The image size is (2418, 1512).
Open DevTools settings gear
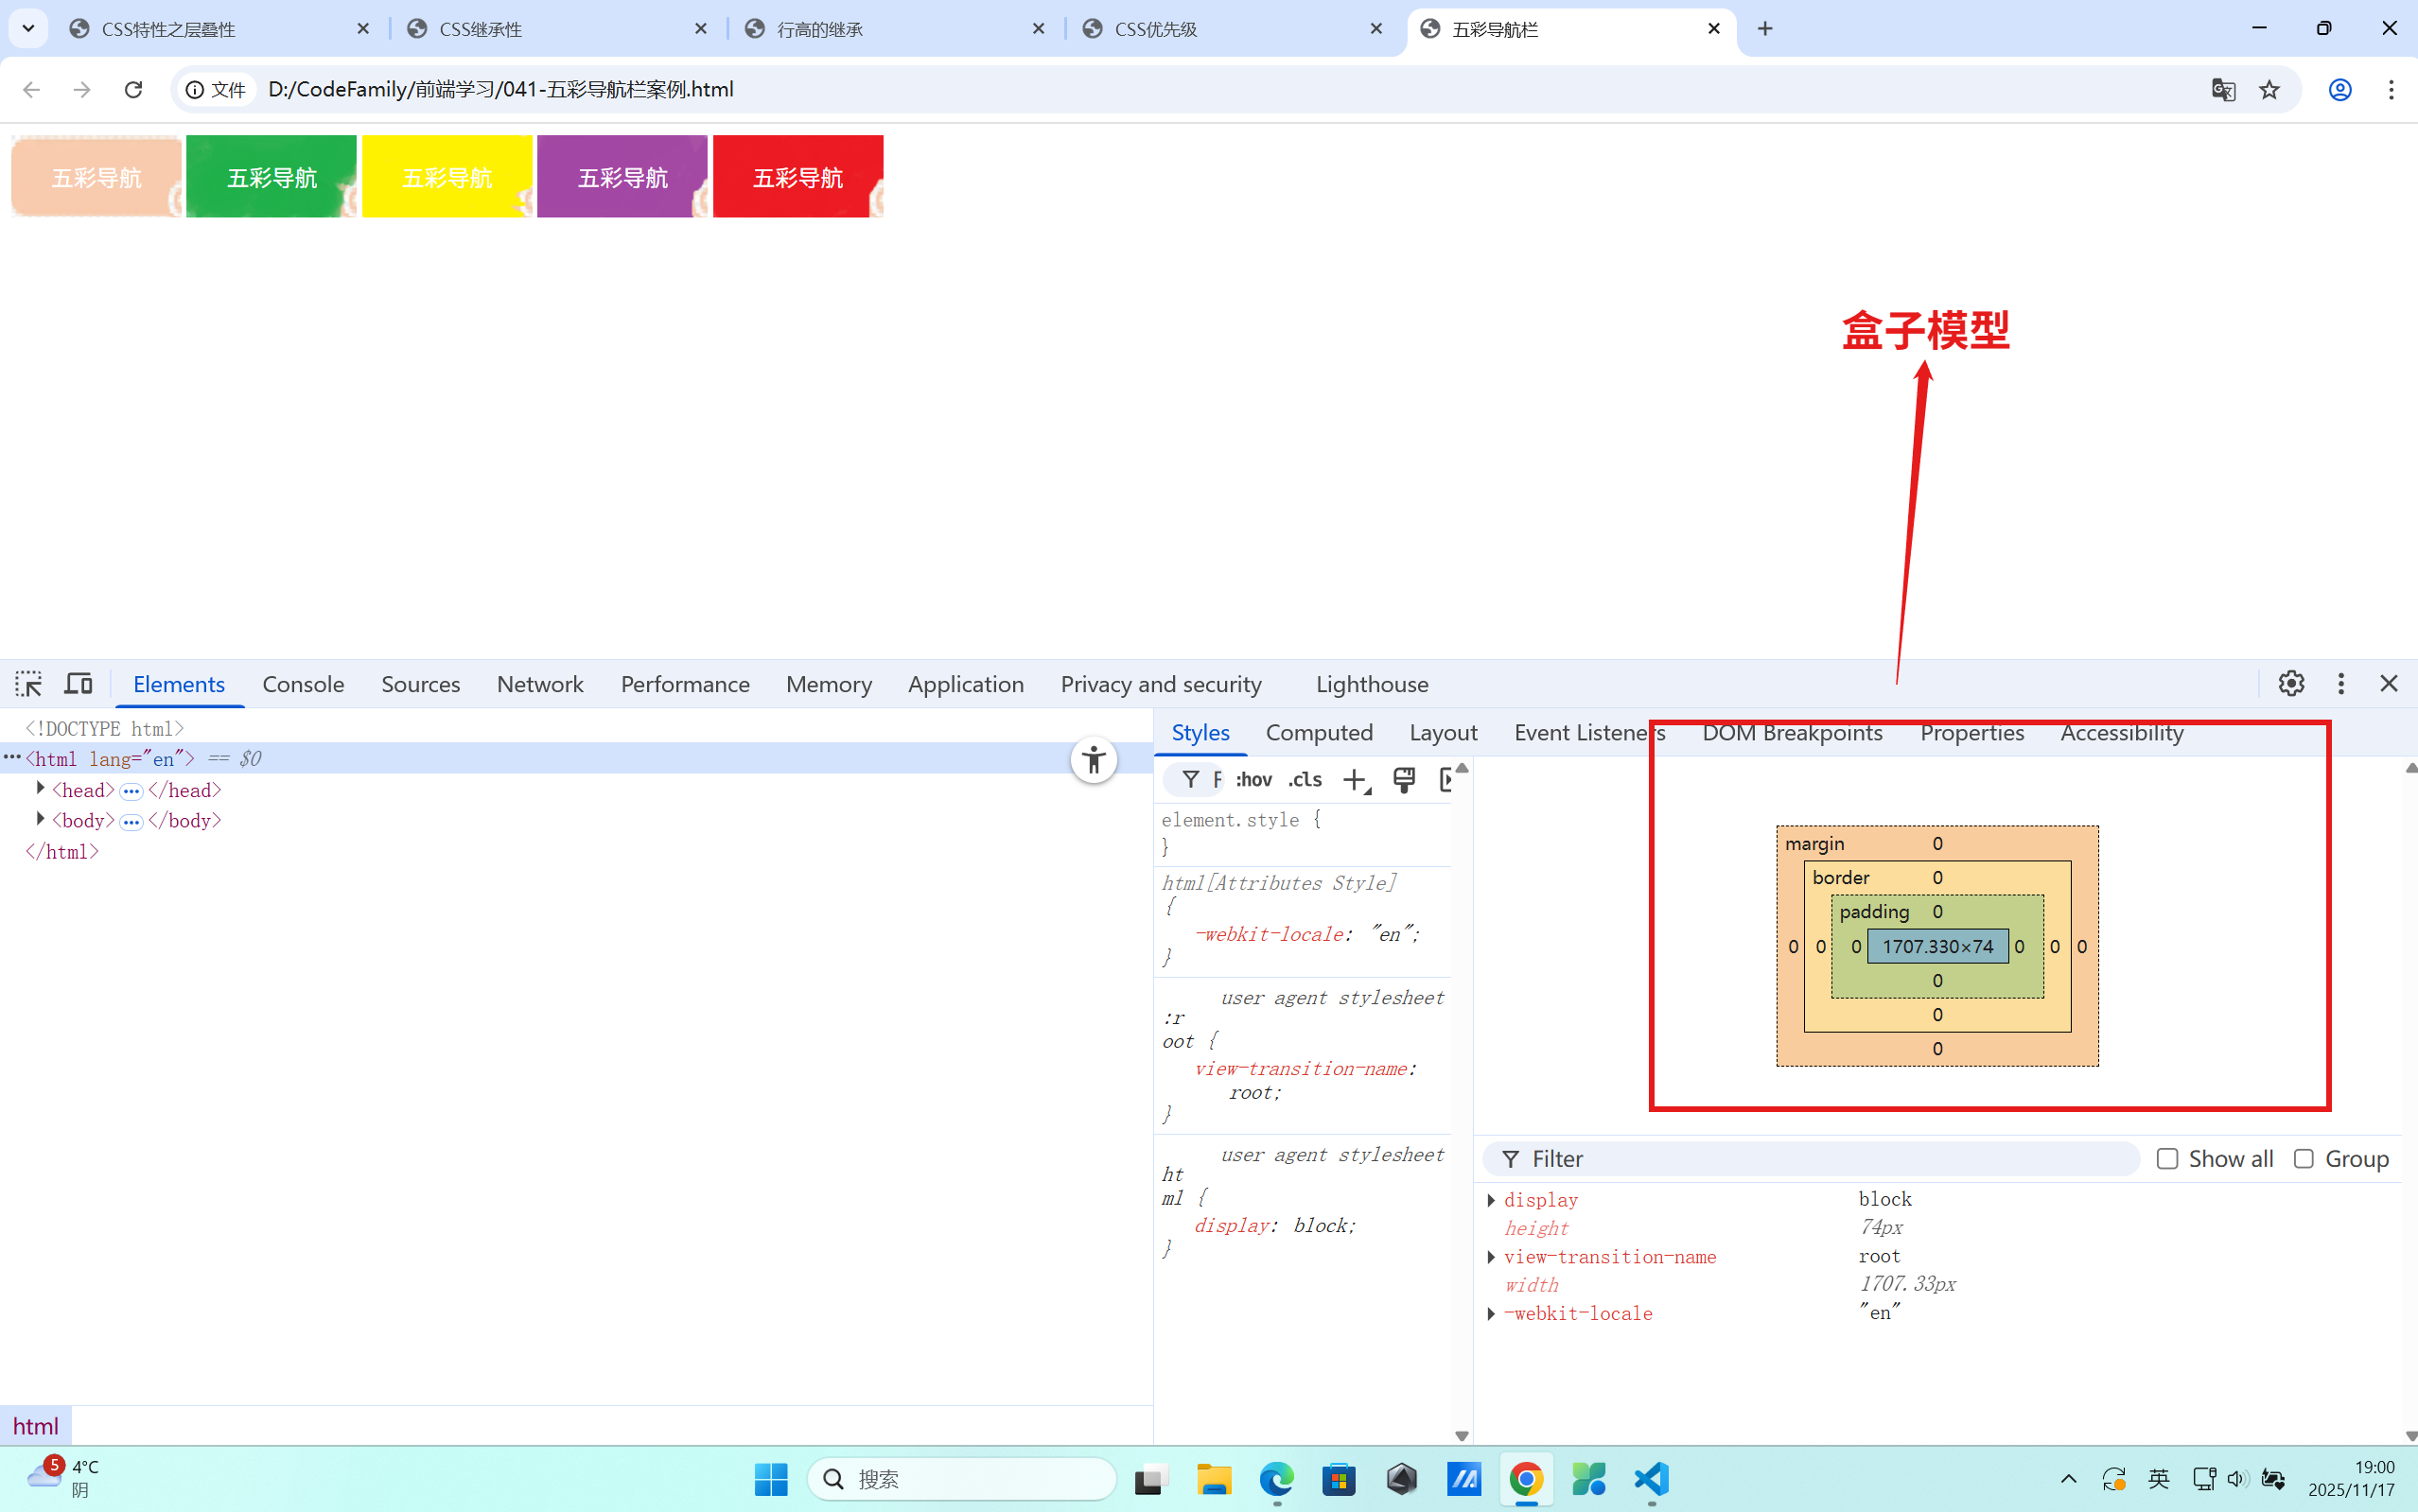pos(2291,684)
